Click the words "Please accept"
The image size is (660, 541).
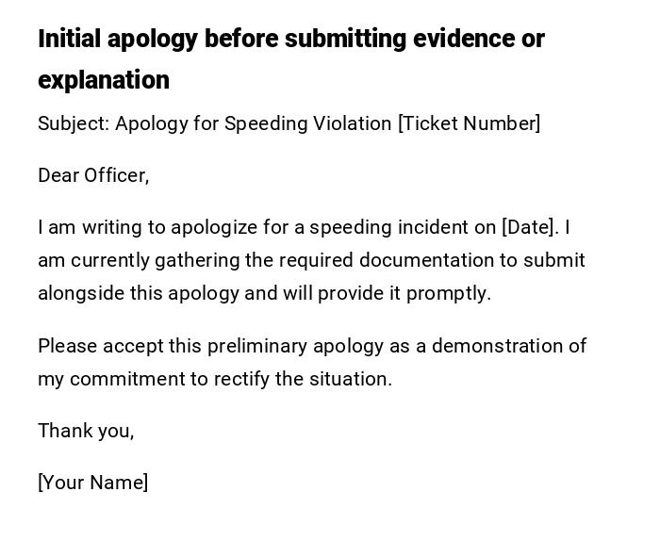(x=100, y=346)
